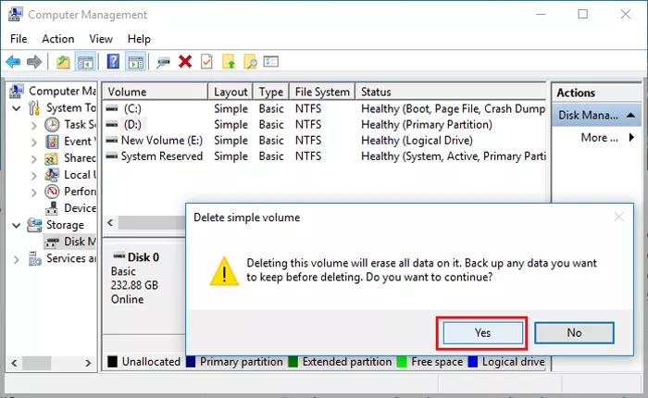Sort by the Volume column header
This screenshot has width=648, height=398.
click(156, 92)
